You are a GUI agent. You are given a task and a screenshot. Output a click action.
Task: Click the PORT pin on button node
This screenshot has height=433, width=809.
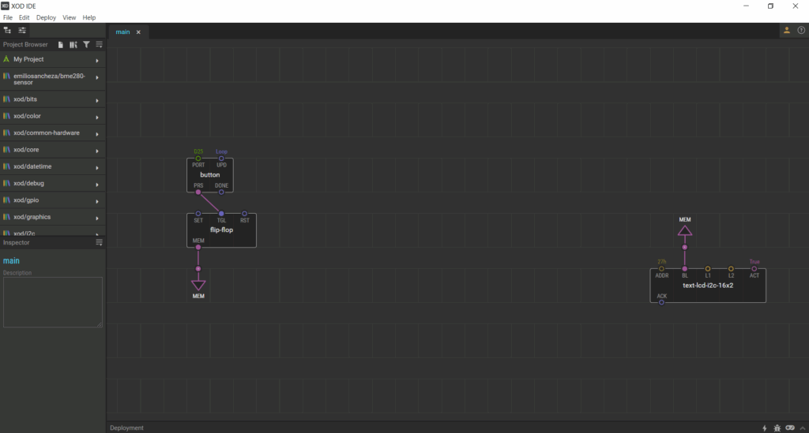pyautogui.click(x=198, y=159)
